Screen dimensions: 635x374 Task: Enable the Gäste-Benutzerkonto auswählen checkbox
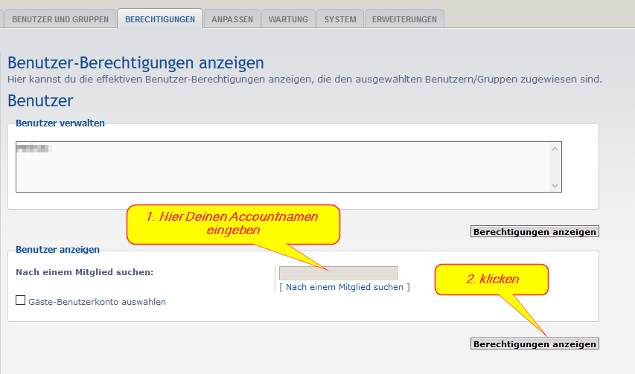click(x=21, y=301)
